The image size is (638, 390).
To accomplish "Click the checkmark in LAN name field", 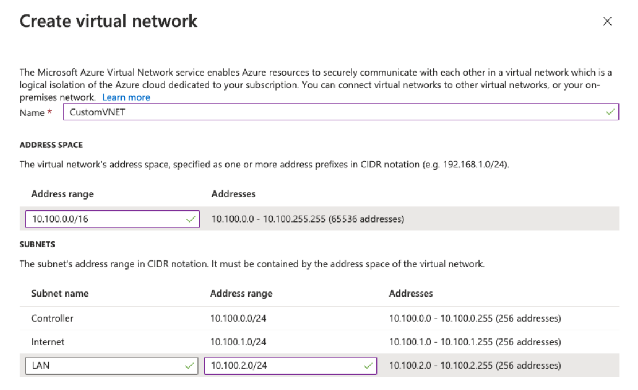I will [189, 365].
